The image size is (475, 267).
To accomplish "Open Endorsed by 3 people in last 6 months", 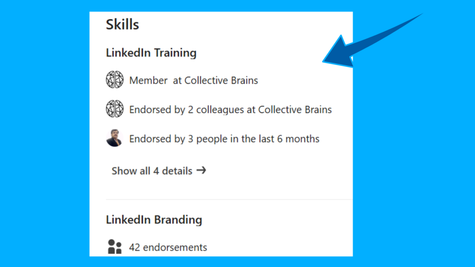I will pyautogui.click(x=224, y=139).
